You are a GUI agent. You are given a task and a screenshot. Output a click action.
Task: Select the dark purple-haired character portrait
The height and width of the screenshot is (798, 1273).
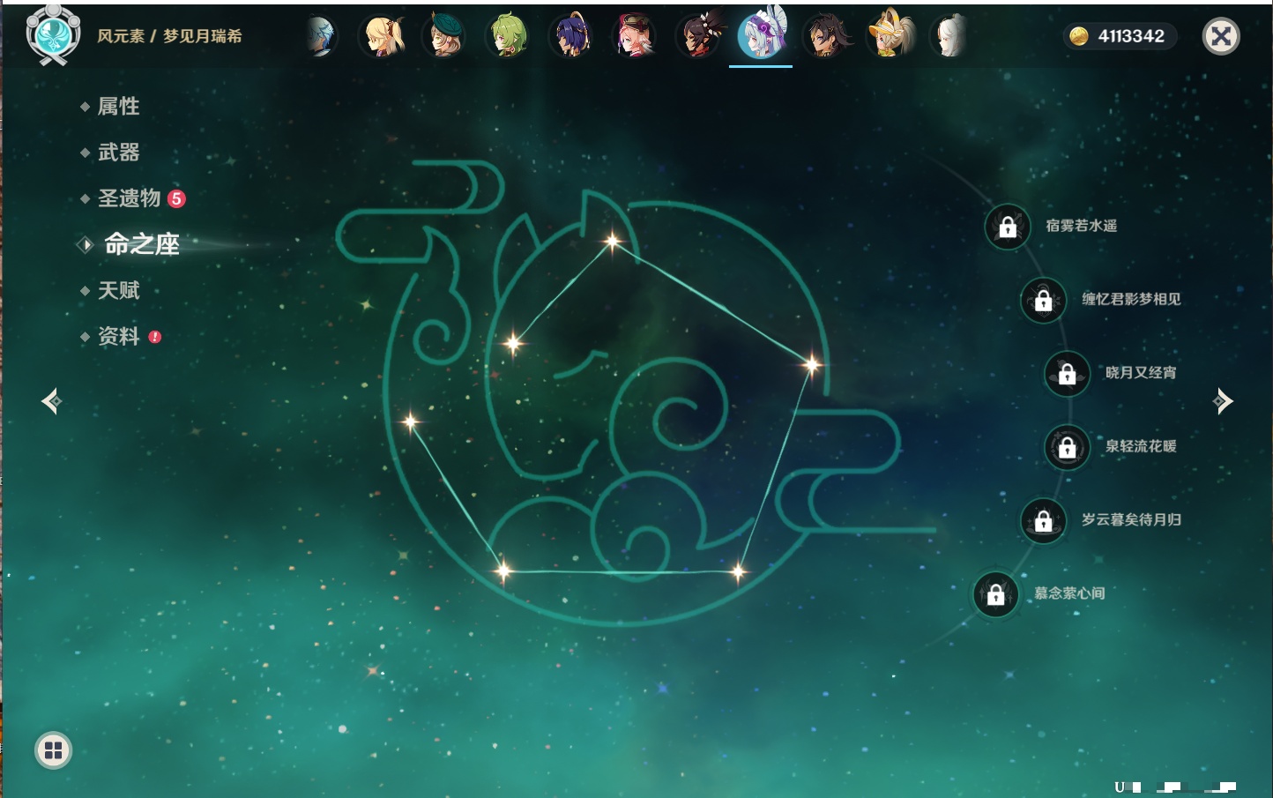pyautogui.click(x=572, y=36)
